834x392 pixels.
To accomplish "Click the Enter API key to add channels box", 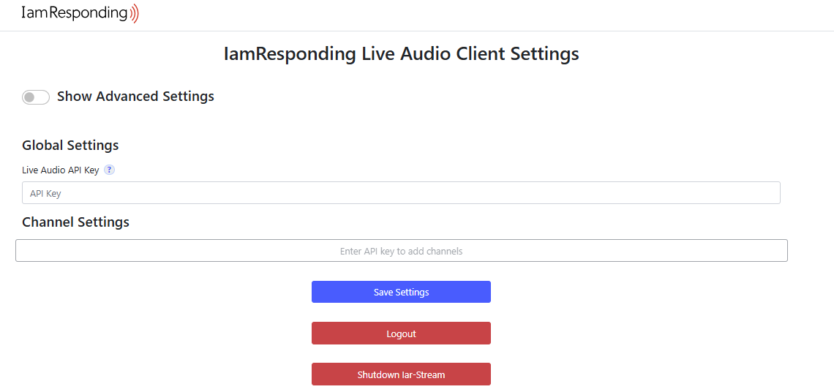I will click(402, 251).
